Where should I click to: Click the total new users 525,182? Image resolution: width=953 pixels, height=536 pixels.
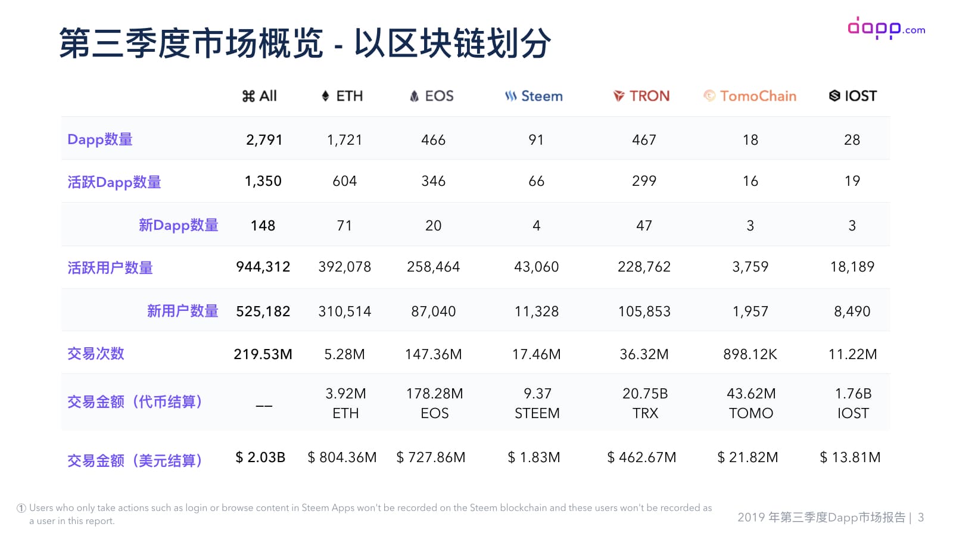point(263,311)
